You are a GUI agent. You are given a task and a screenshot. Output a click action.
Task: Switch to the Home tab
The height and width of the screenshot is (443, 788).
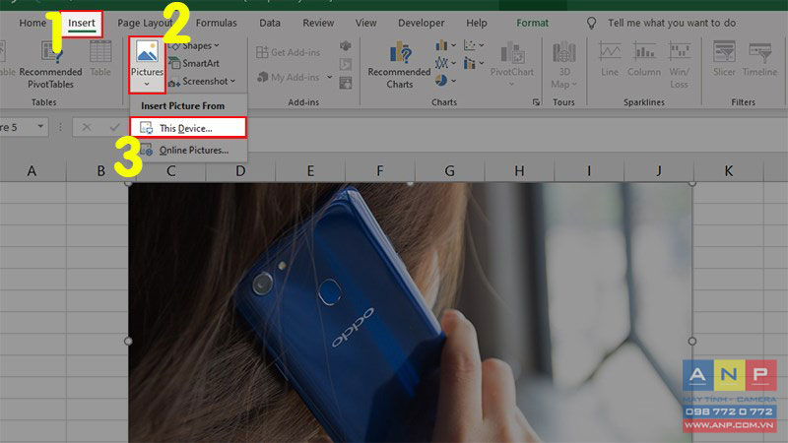(x=33, y=23)
